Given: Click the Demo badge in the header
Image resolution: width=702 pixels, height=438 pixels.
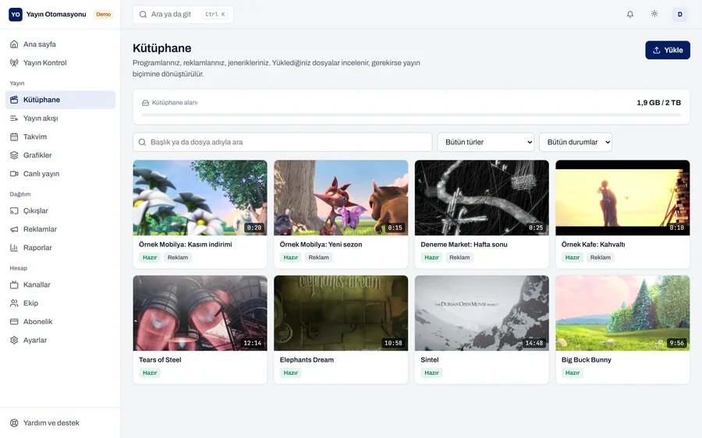Looking at the screenshot, I should 104,14.
